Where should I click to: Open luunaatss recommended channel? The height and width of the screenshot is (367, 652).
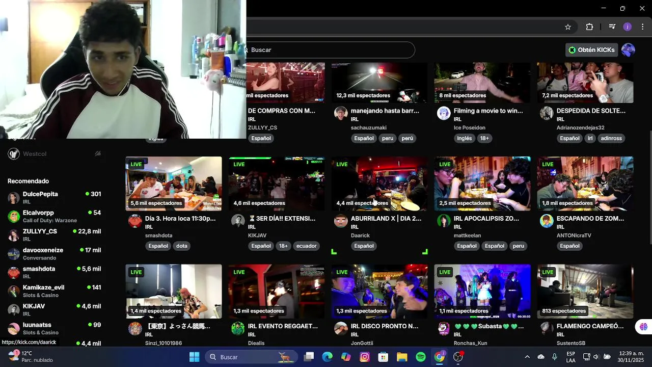point(55,328)
